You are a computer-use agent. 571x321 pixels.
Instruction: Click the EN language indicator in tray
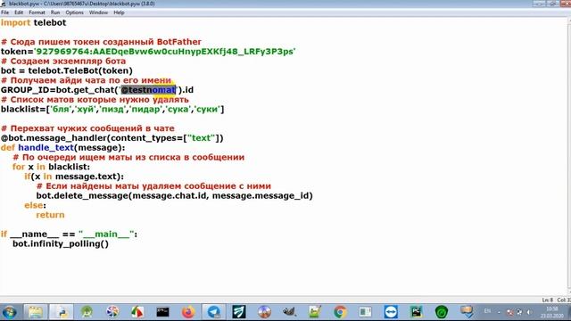487,311
